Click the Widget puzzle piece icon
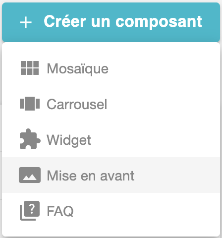The image size is (222, 238). click(x=30, y=139)
